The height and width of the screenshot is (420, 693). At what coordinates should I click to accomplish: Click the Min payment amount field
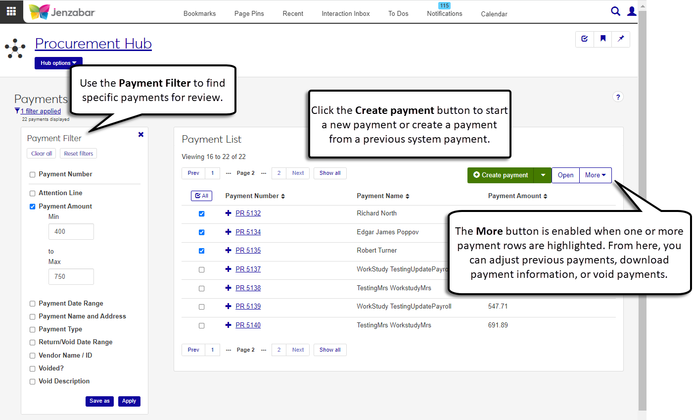click(71, 232)
